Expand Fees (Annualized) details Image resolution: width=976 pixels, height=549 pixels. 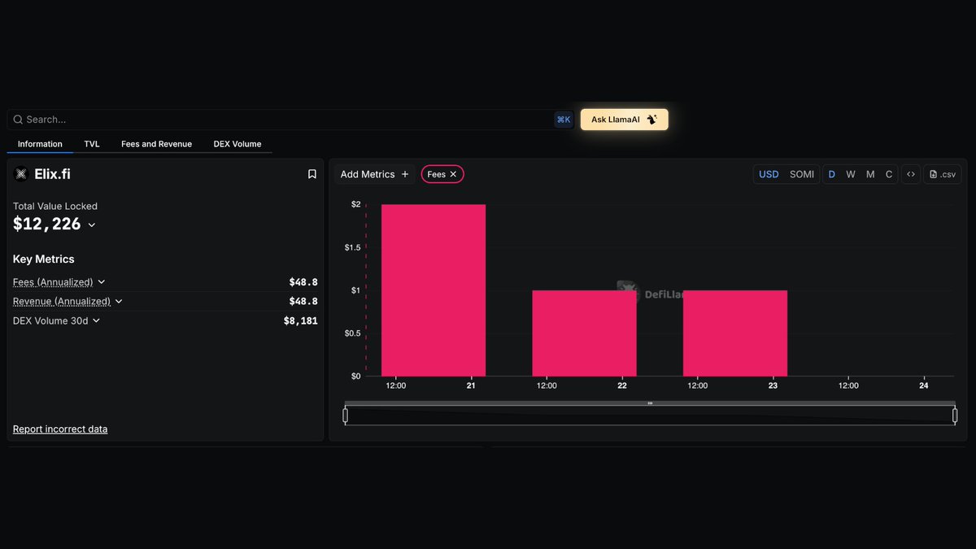coord(102,282)
